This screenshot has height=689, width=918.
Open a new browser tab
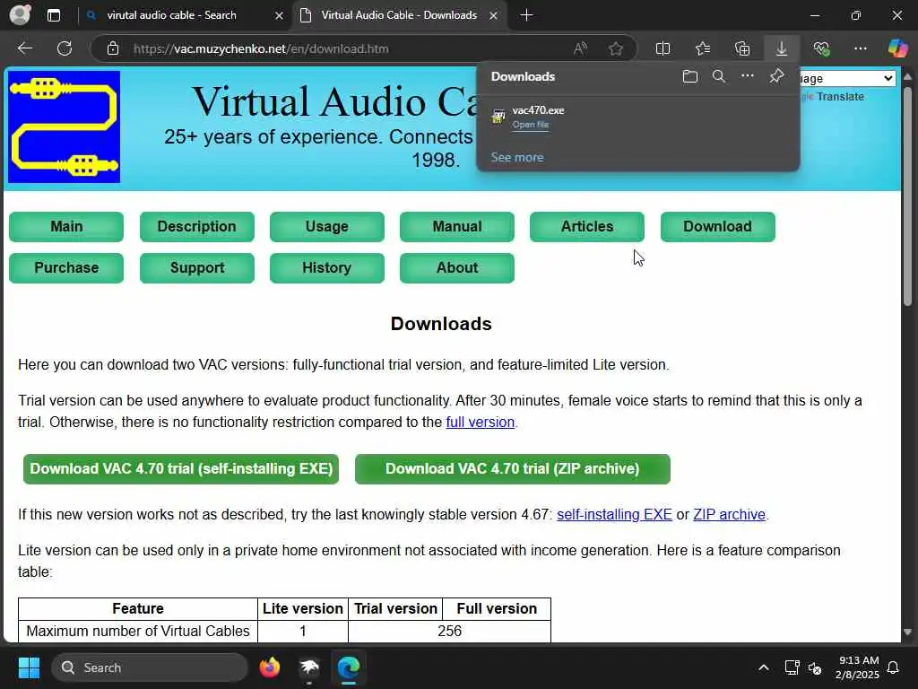coord(526,15)
